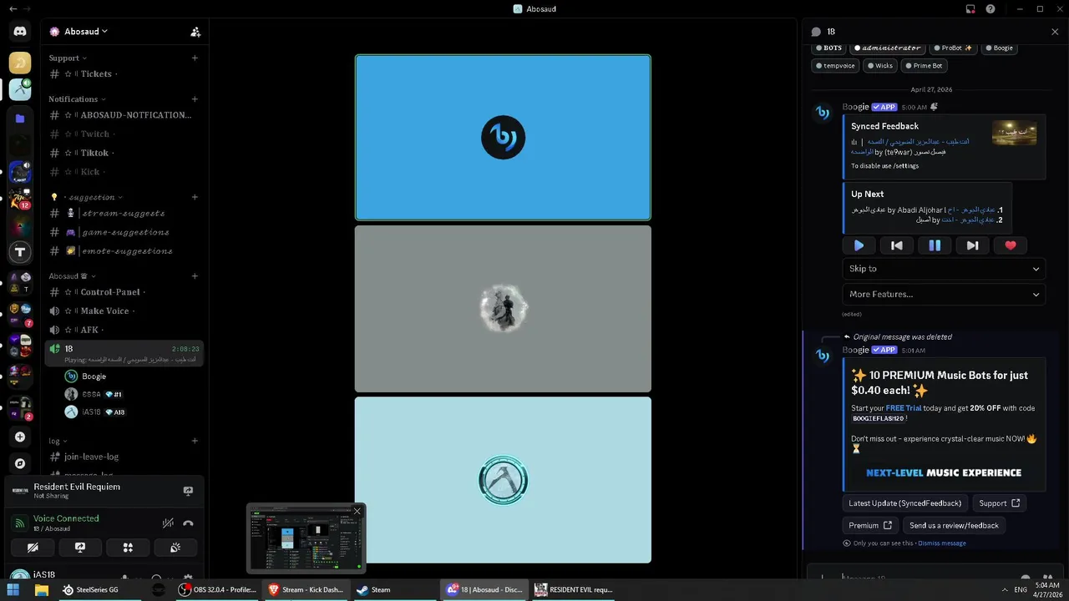
Task: Open SteelSeries GG from taskbar
Action: (x=90, y=589)
